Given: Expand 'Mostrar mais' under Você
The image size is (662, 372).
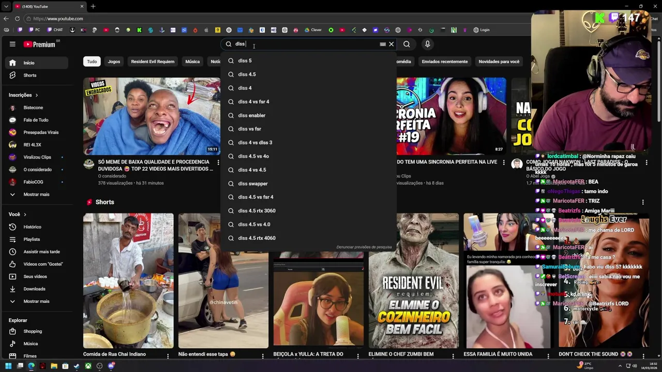Looking at the screenshot, I should coord(36,301).
